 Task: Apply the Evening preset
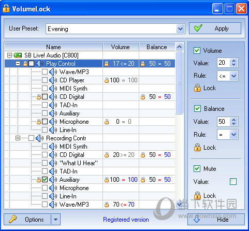[x=215, y=28]
